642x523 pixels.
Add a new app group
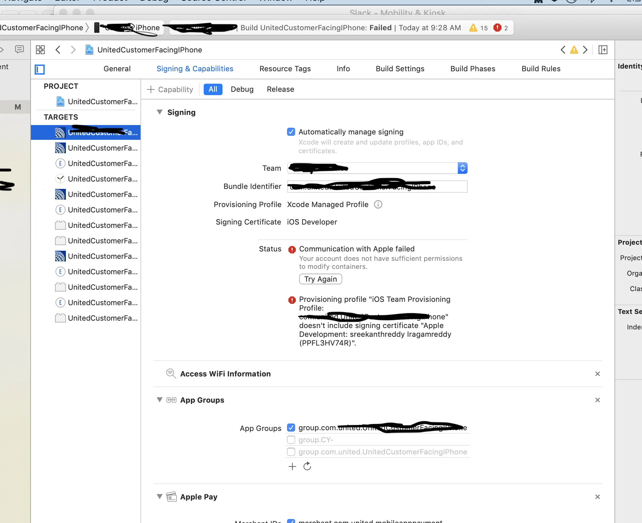(x=292, y=466)
